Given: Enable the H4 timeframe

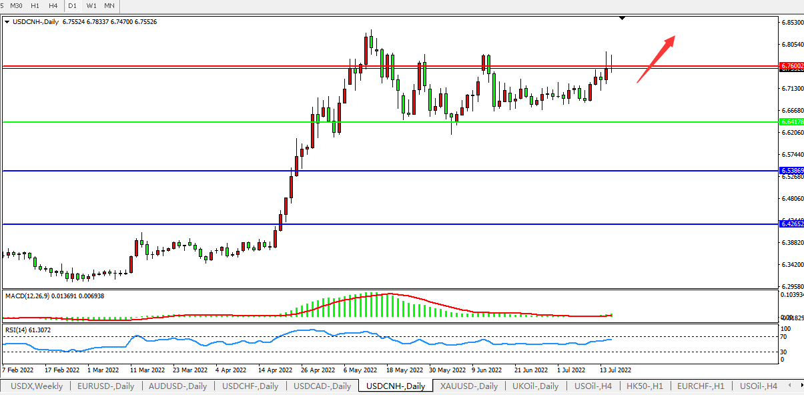Looking at the screenshot, I should (x=53, y=6).
